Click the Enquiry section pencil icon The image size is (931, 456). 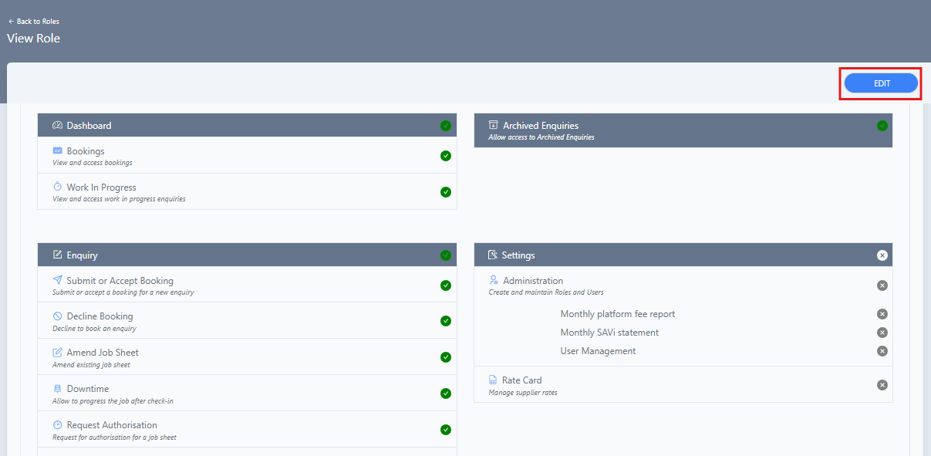click(x=56, y=255)
